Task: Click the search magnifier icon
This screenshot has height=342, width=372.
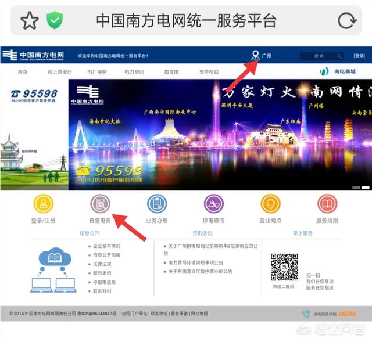Action: (x=339, y=56)
